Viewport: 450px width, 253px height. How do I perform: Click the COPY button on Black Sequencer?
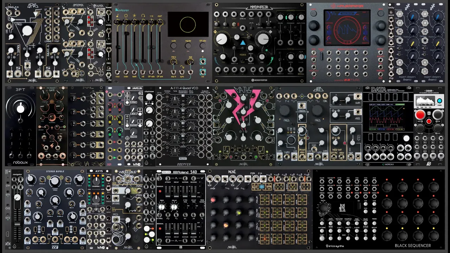tap(339, 231)
